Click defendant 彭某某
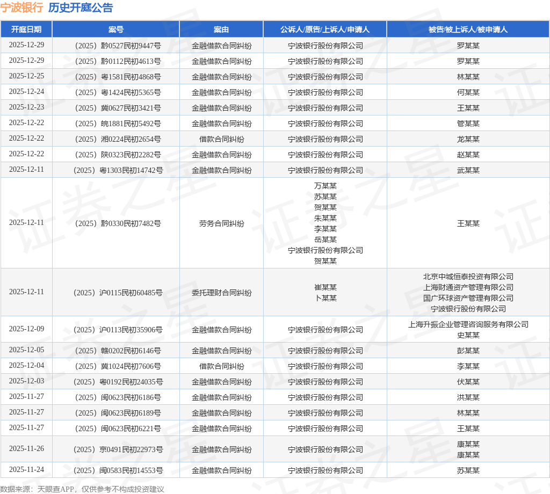The image size is (550, 494). [x=468, y=351]
